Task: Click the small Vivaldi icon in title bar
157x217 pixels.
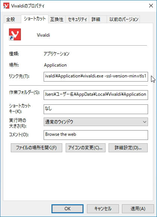Action: [6, 6]
